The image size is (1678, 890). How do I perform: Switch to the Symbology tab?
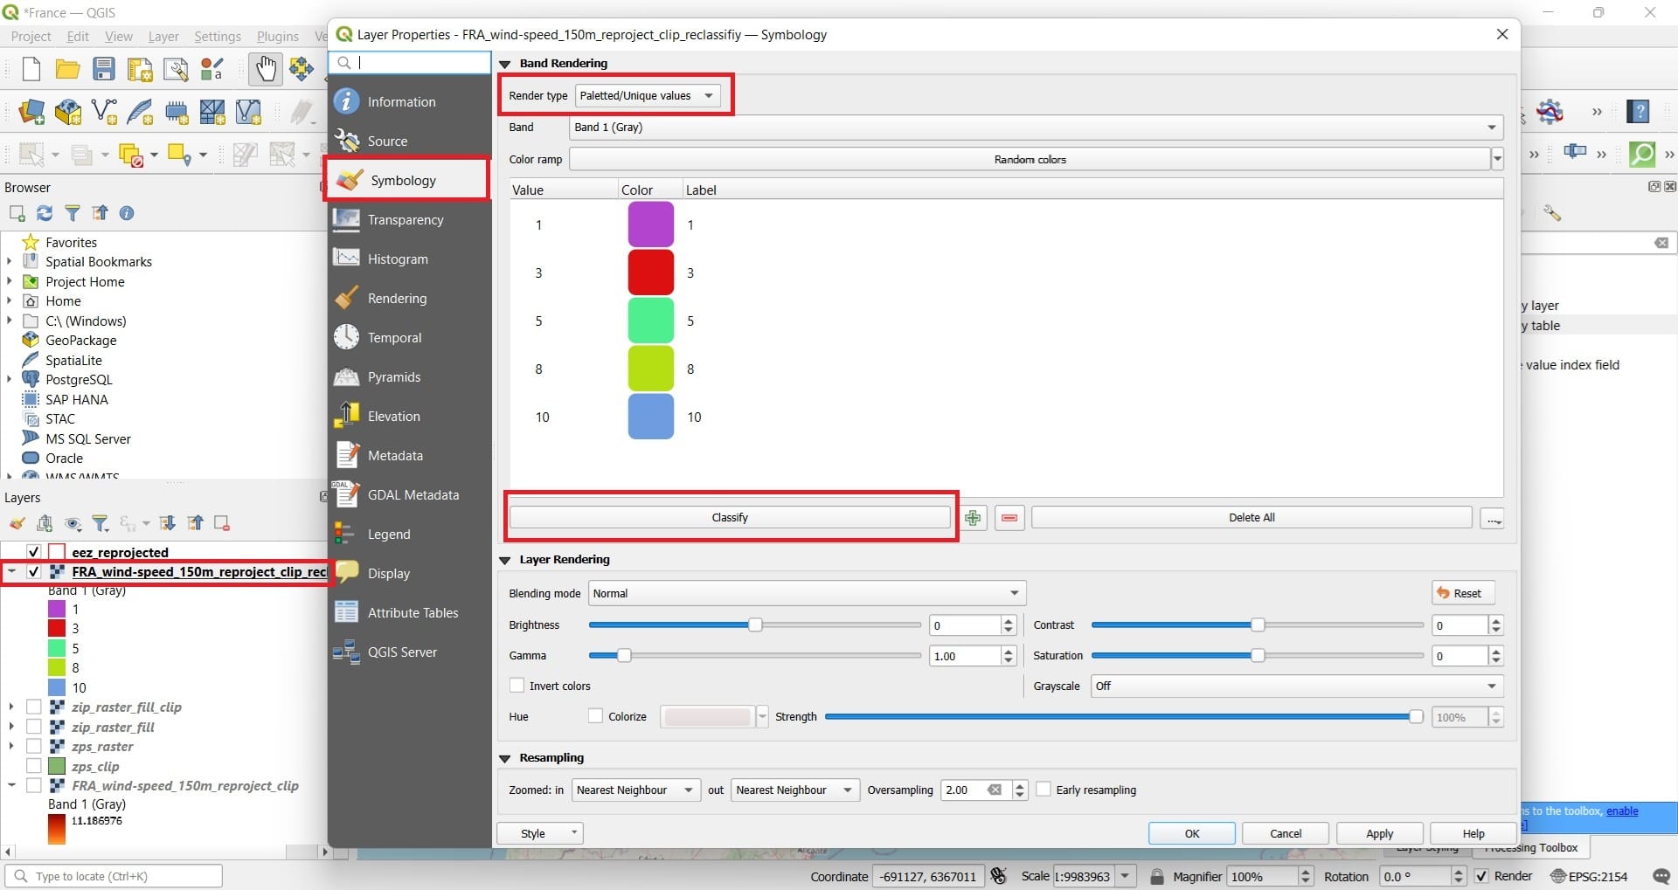(x=407, y=180)
